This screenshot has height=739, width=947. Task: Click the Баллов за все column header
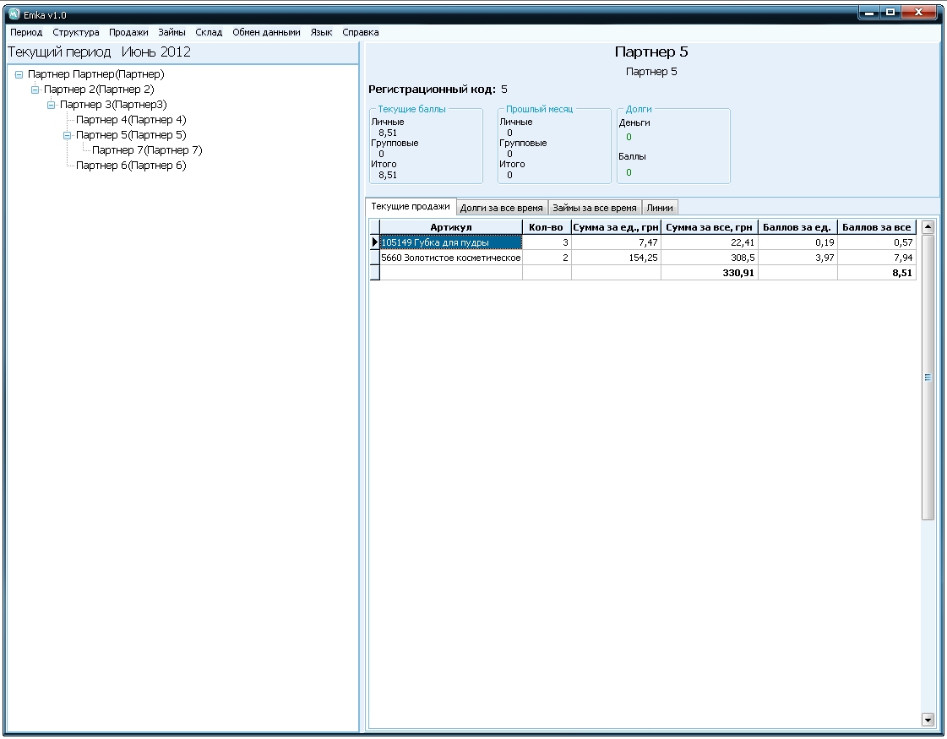(877, 227)
